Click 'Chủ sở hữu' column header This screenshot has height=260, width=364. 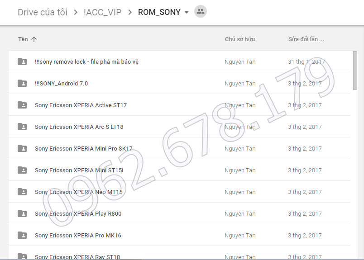(x=240, y=39)
